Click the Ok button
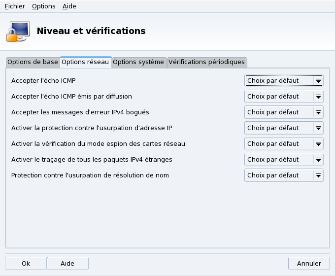 click(26, 263)
